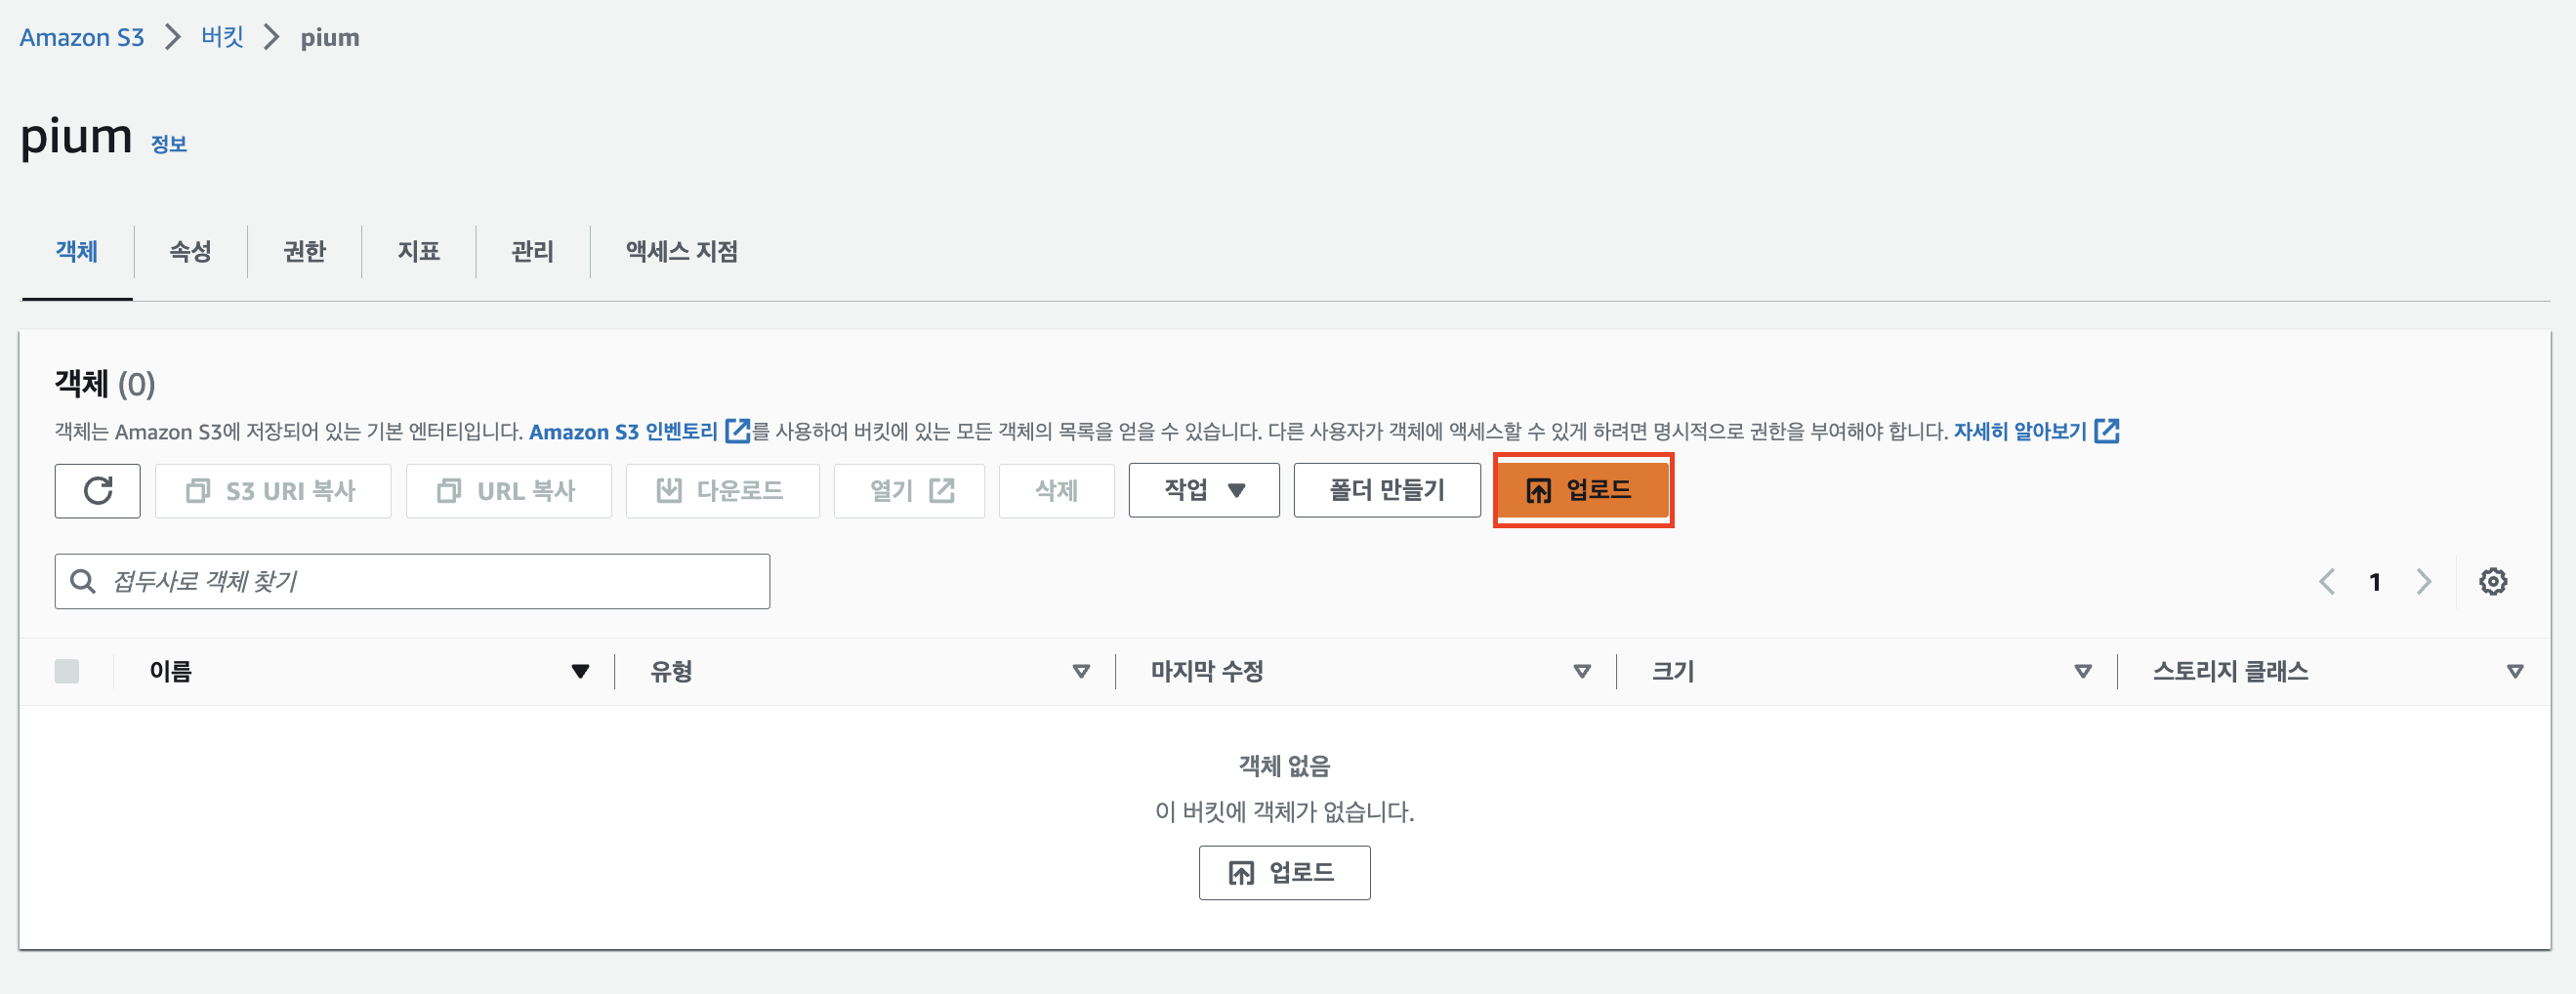The width and height of the screenshot is (2576, 994).
Task: Go to next page arrow
Action: tap(2423, 581)
